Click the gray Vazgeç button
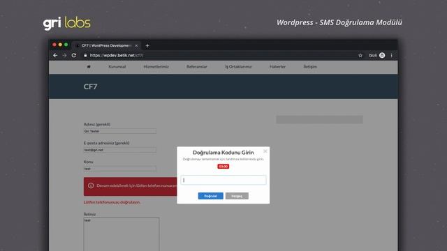Viewport: 447px width, 251px height. tap(237, 196)
